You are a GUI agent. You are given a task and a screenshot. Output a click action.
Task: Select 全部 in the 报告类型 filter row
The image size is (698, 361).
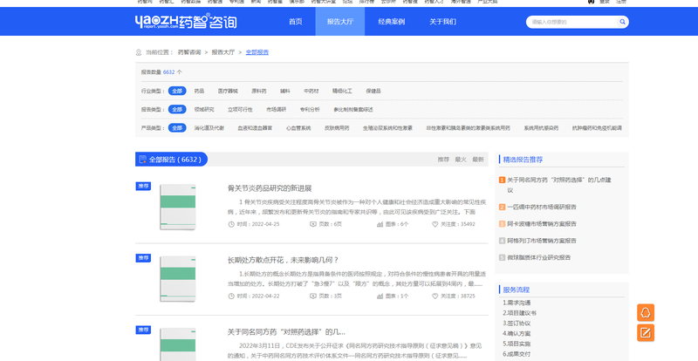point(177,110)
